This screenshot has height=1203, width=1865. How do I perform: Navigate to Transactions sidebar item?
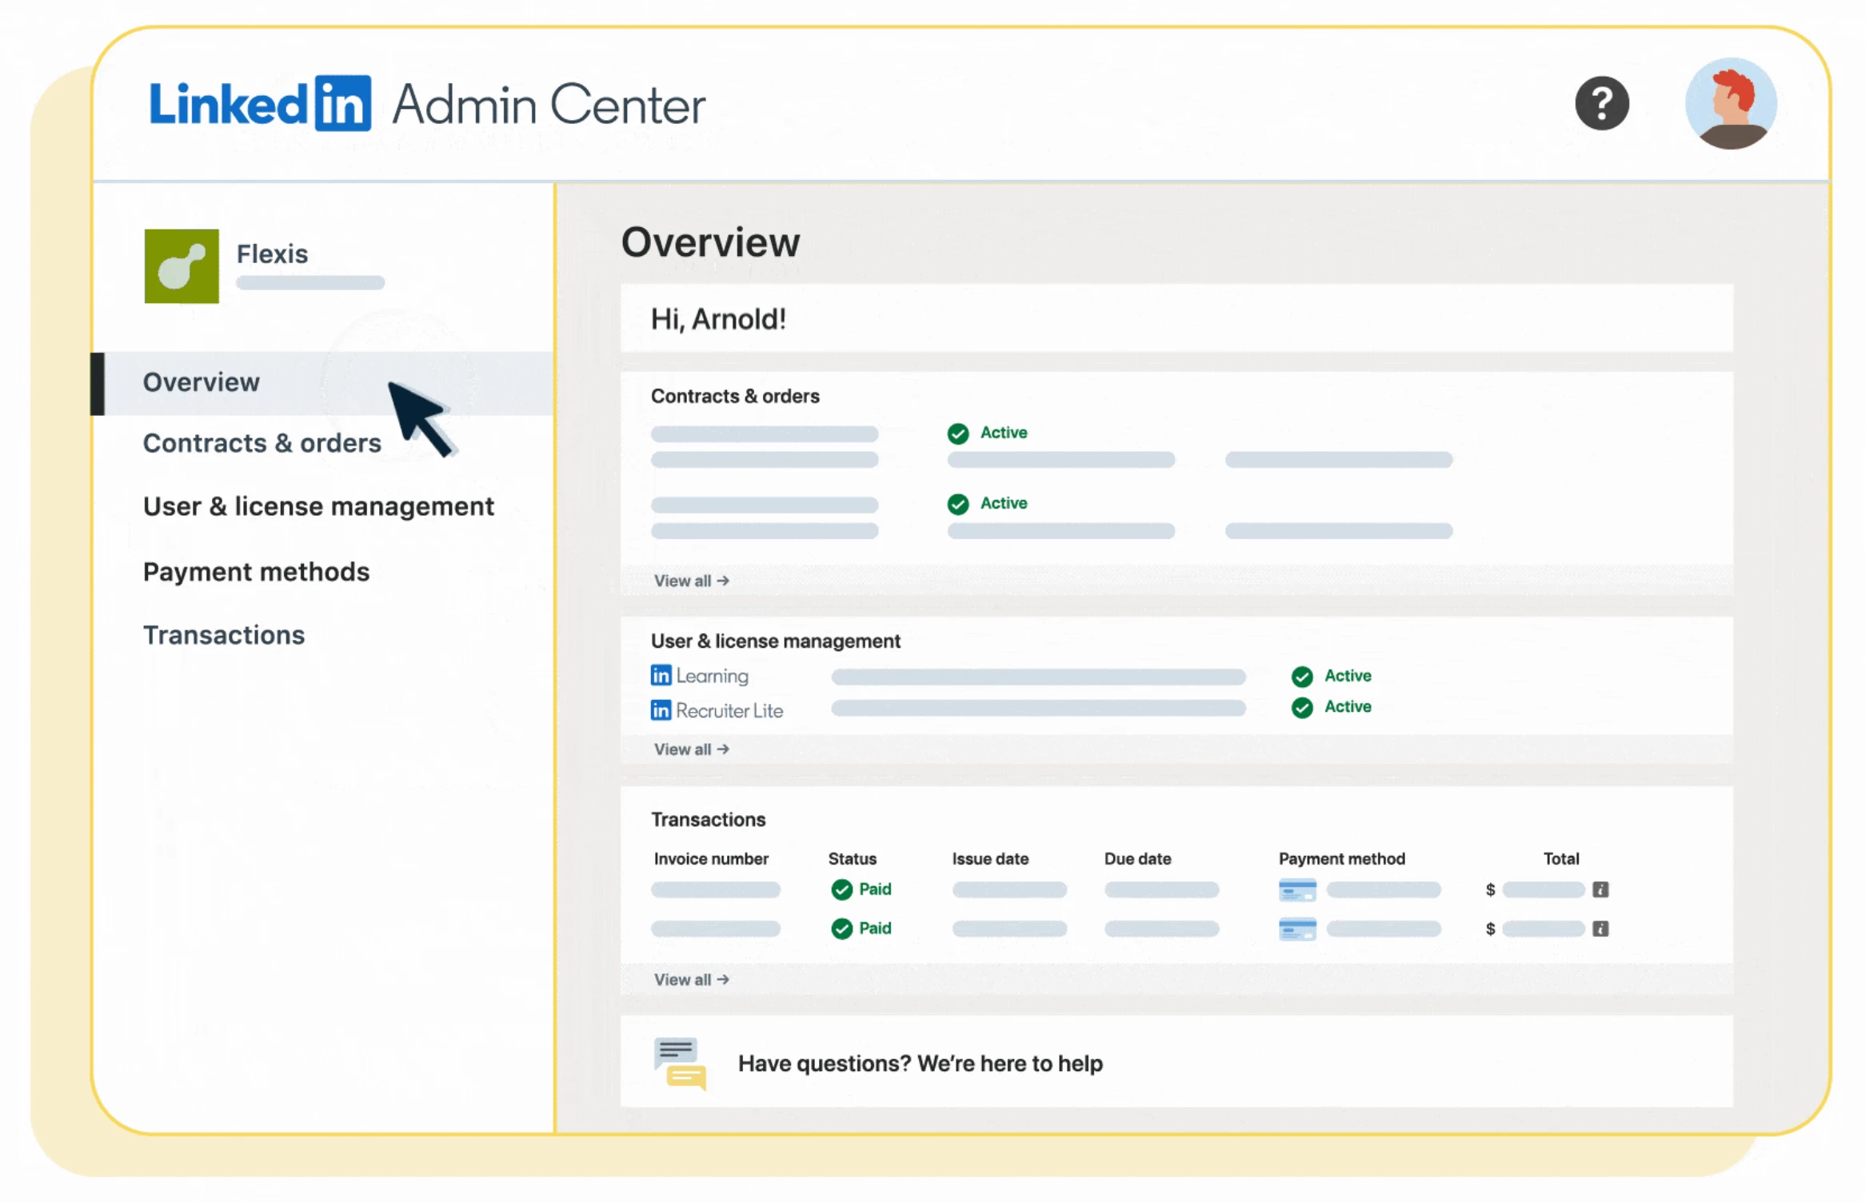click(224, 635)
